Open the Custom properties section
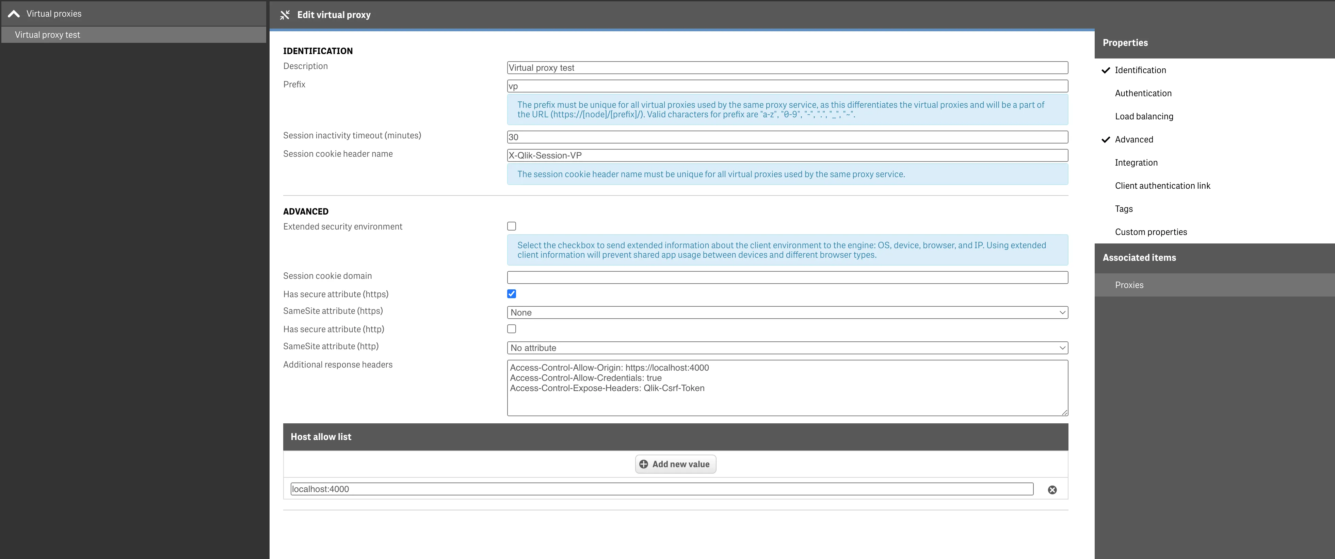 click(1151, 231)
